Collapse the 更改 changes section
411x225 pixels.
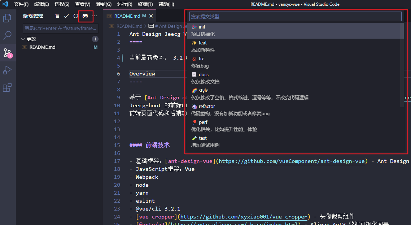click(x=23, y=39)
